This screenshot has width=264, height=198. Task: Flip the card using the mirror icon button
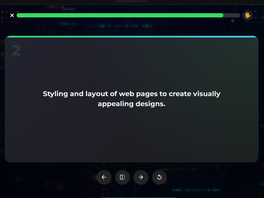(x=122, y=177)
